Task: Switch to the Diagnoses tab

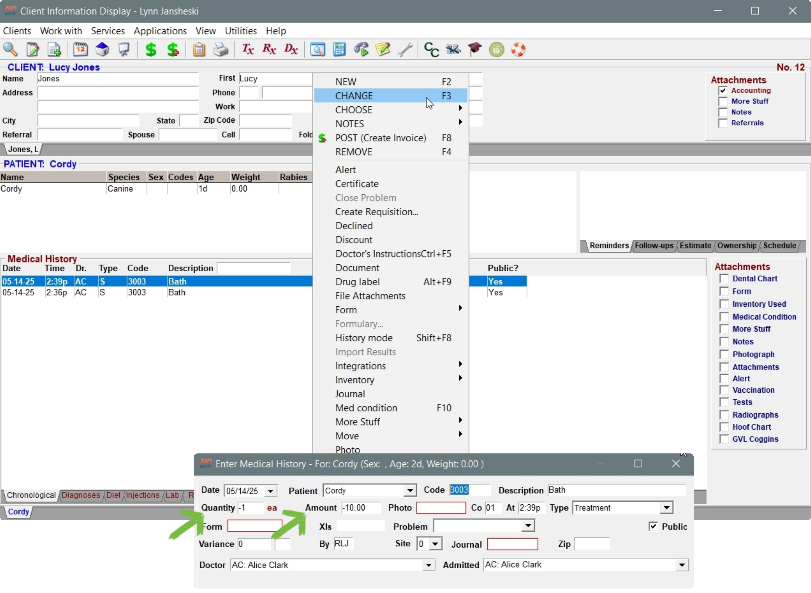Action: (81, 495)
